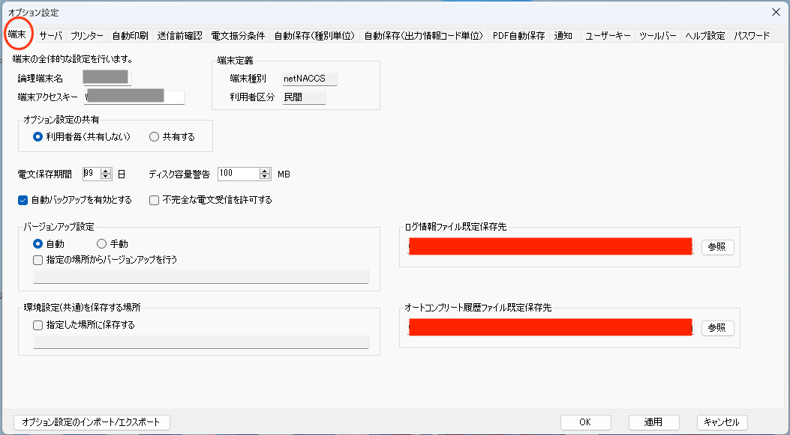790x435 pixels.
Task: Switch to the サーバ tab
Action: point(49,34)
